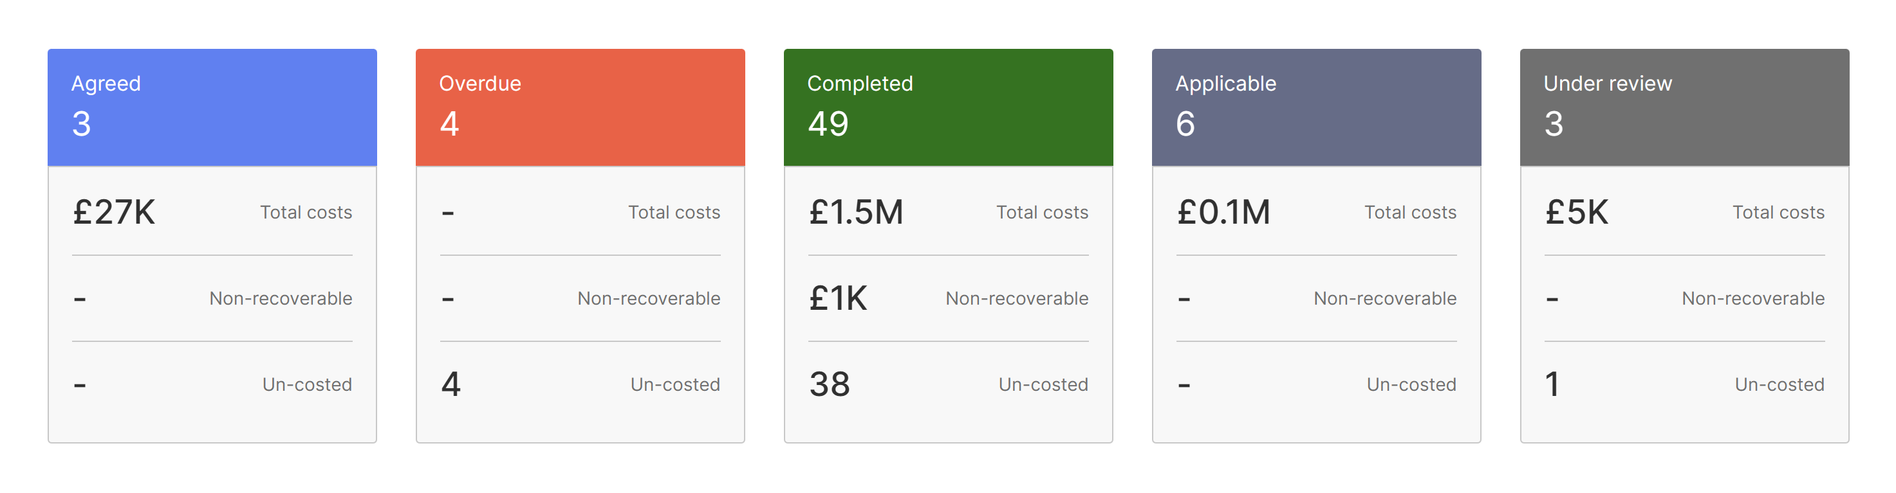Click the blue Agreed card header

[212, 107]
